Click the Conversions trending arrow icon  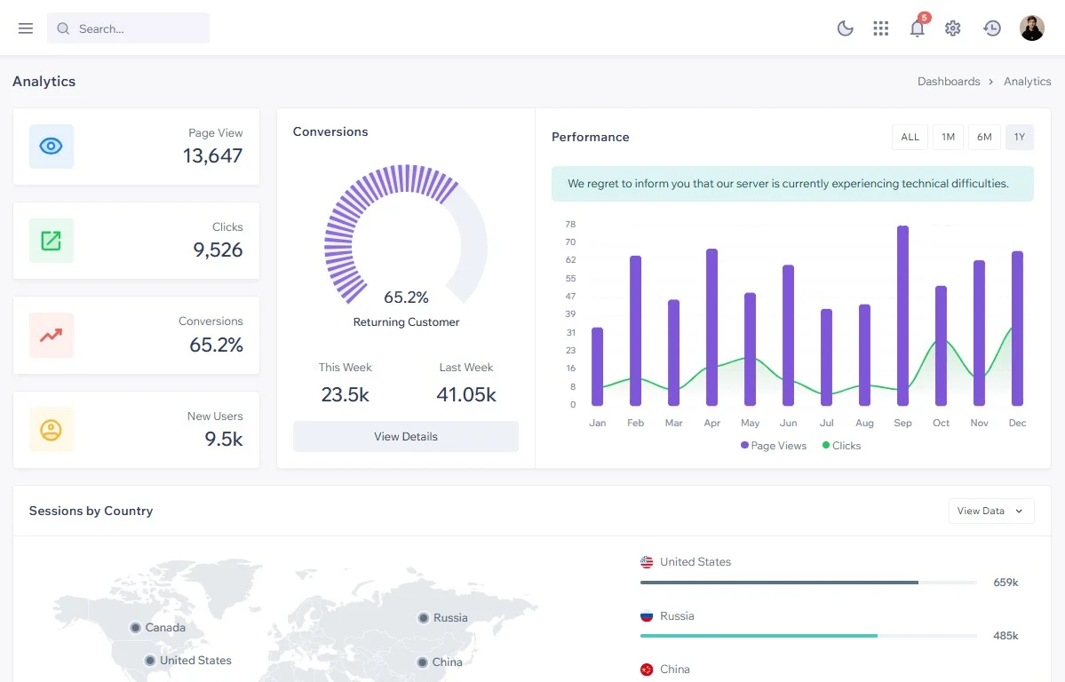pos(51,335)
